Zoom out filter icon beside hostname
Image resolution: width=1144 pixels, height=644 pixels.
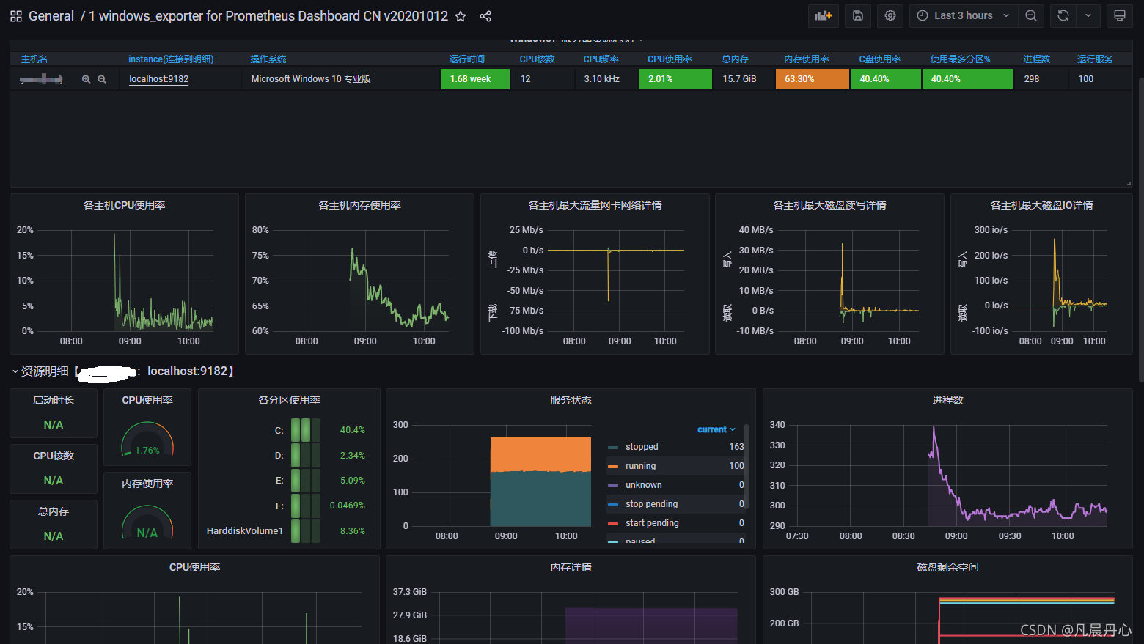coord(102,79)
